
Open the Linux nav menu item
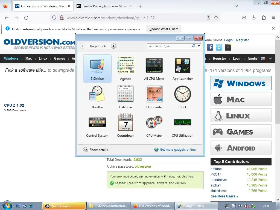(x=43, y=59)
